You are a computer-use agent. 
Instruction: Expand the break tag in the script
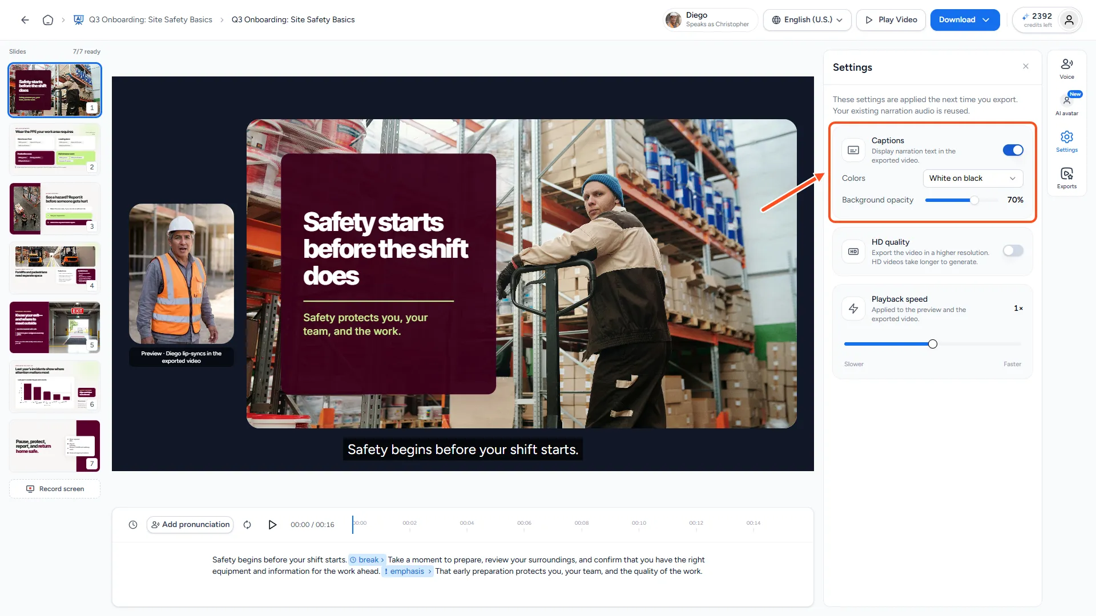tap(368, 560)
